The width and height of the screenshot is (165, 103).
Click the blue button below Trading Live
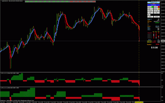153,5
